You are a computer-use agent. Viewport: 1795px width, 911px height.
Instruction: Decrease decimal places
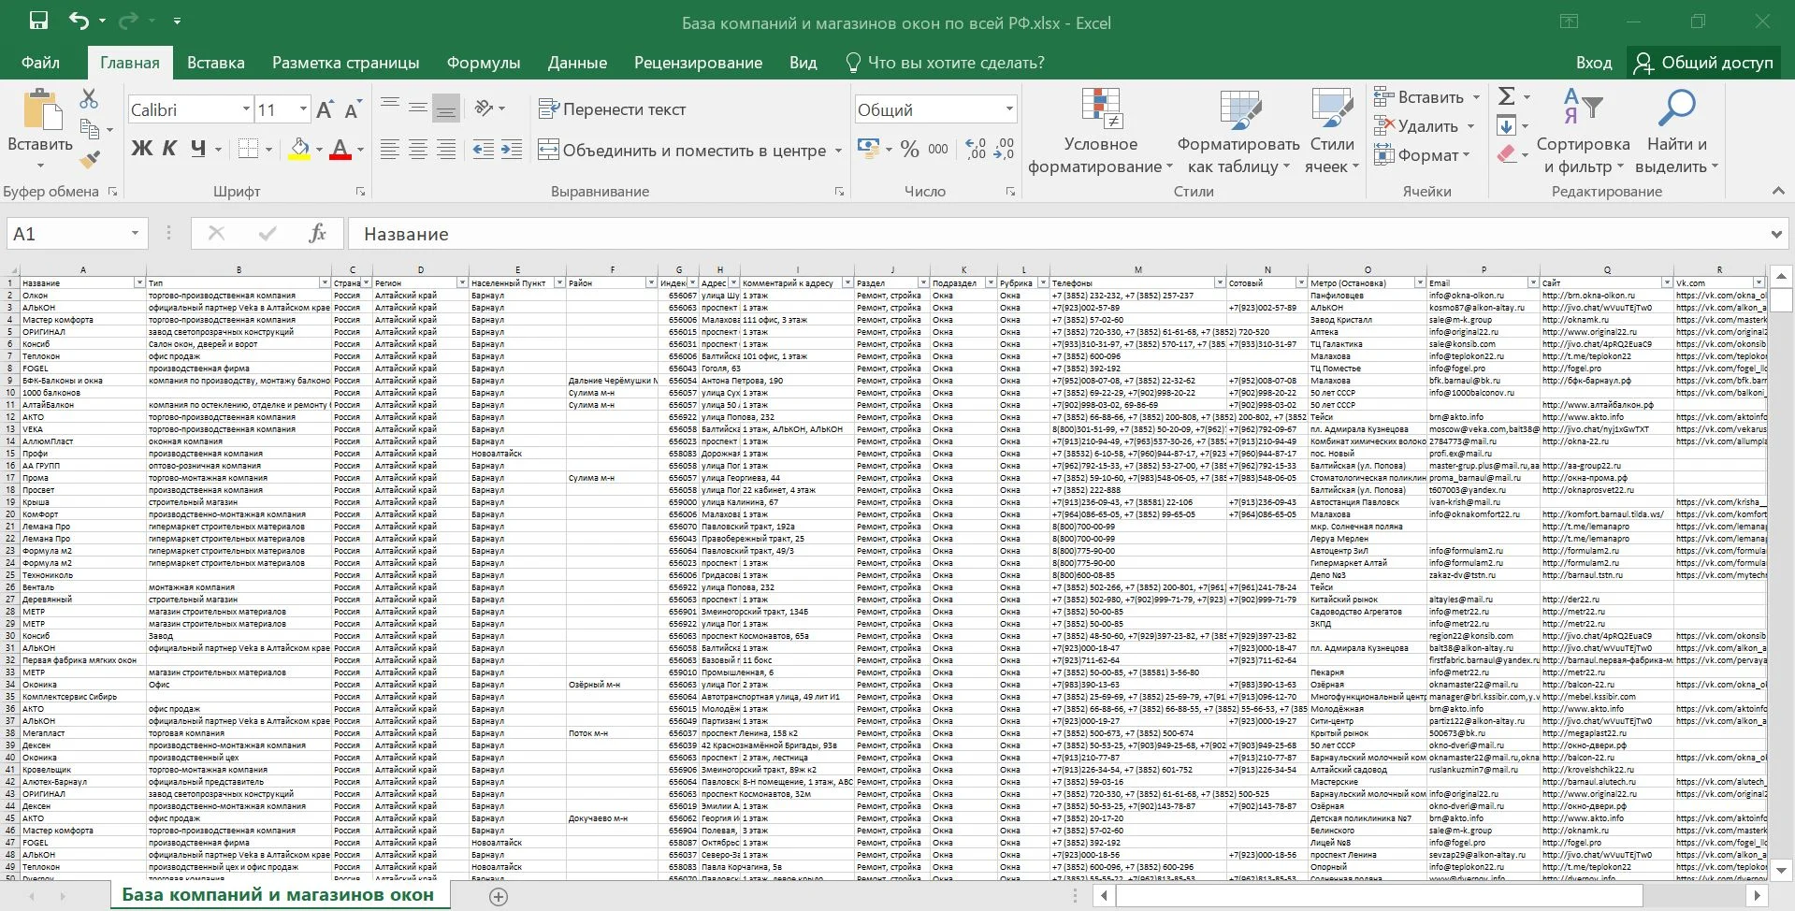(x=1005, y=149)
